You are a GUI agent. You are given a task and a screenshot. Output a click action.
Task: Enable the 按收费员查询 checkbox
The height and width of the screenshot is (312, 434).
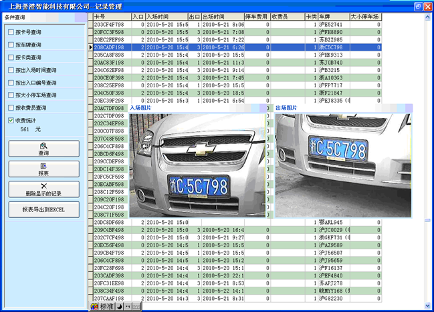[10, 108]
